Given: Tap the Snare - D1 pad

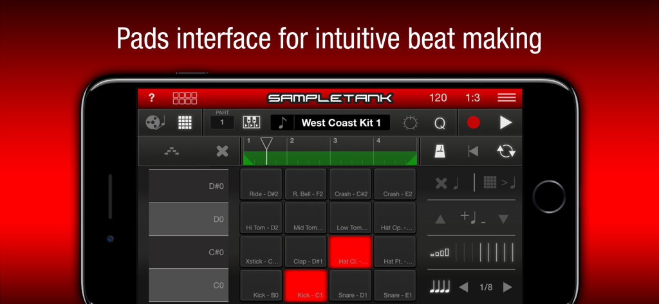Looking at the screenshot, I should pos(350,285).
